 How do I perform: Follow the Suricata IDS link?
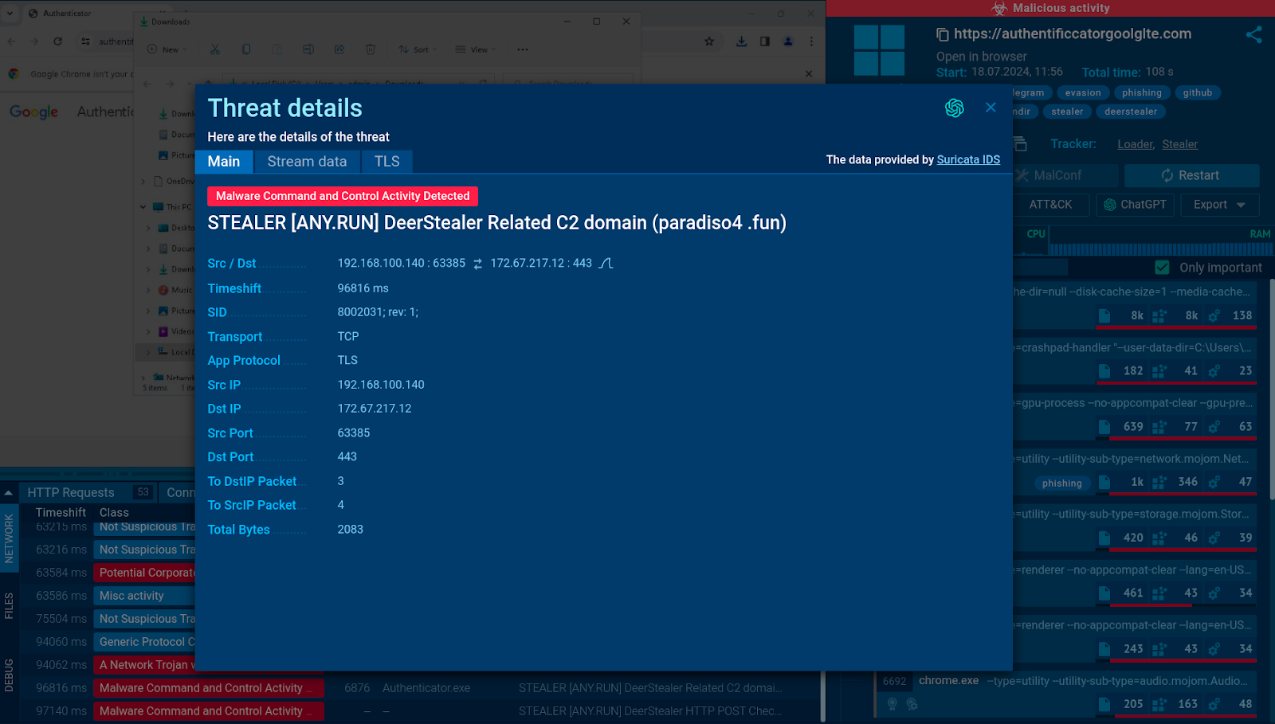[x=968, y=160]
